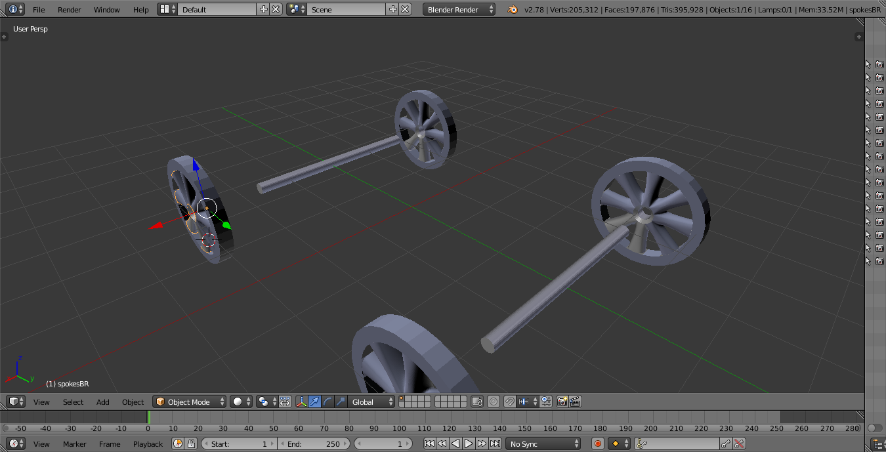The height and width of the screenshot is (452, 886).
Task: Toggle the 3D manipulator widget on/off
Action: click(x=302, y=401)
